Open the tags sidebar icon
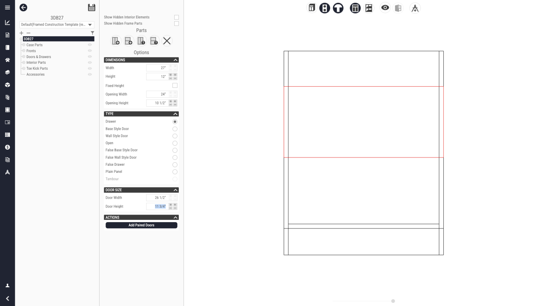Image resolution: width=544 pixels, height=306 pixels. 7,97
